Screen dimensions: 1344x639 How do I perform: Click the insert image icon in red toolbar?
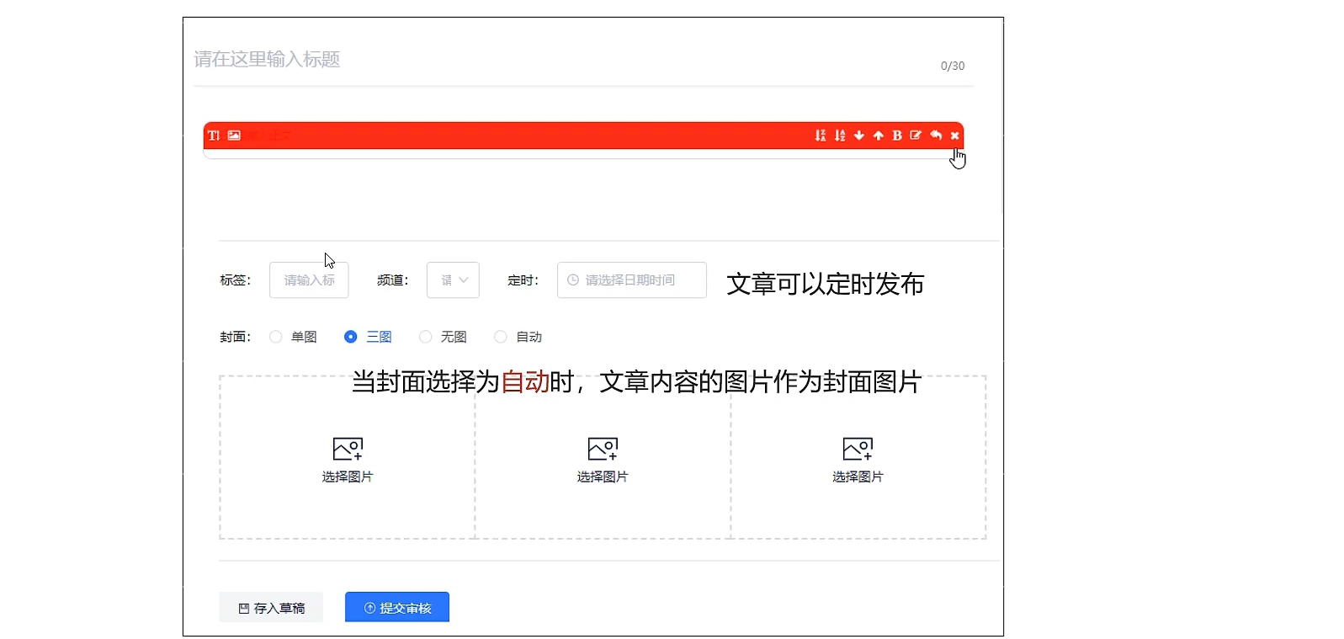234,136
